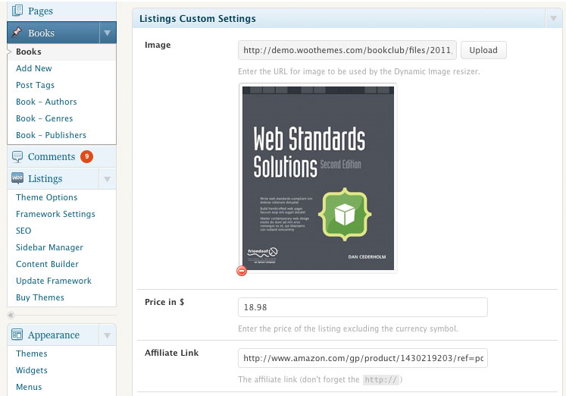This screenshot has width=566, height=396.
Task: Click the price excluding currency symbol hint
Action: 348,328
